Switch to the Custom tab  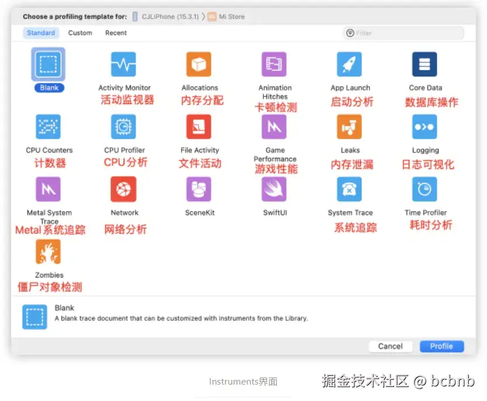(80, 33)
